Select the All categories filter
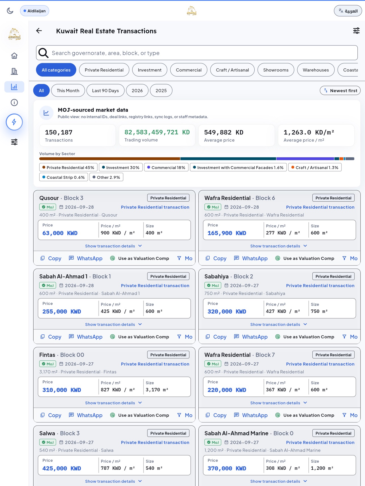Viewport: 365px width, 486px height. 56,70
